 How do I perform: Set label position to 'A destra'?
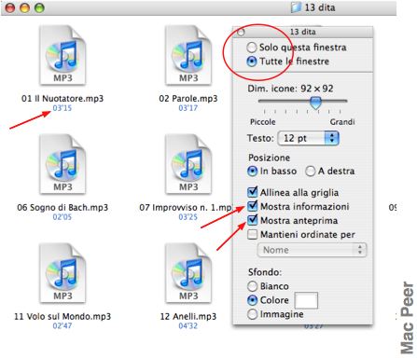coord(310,172)
